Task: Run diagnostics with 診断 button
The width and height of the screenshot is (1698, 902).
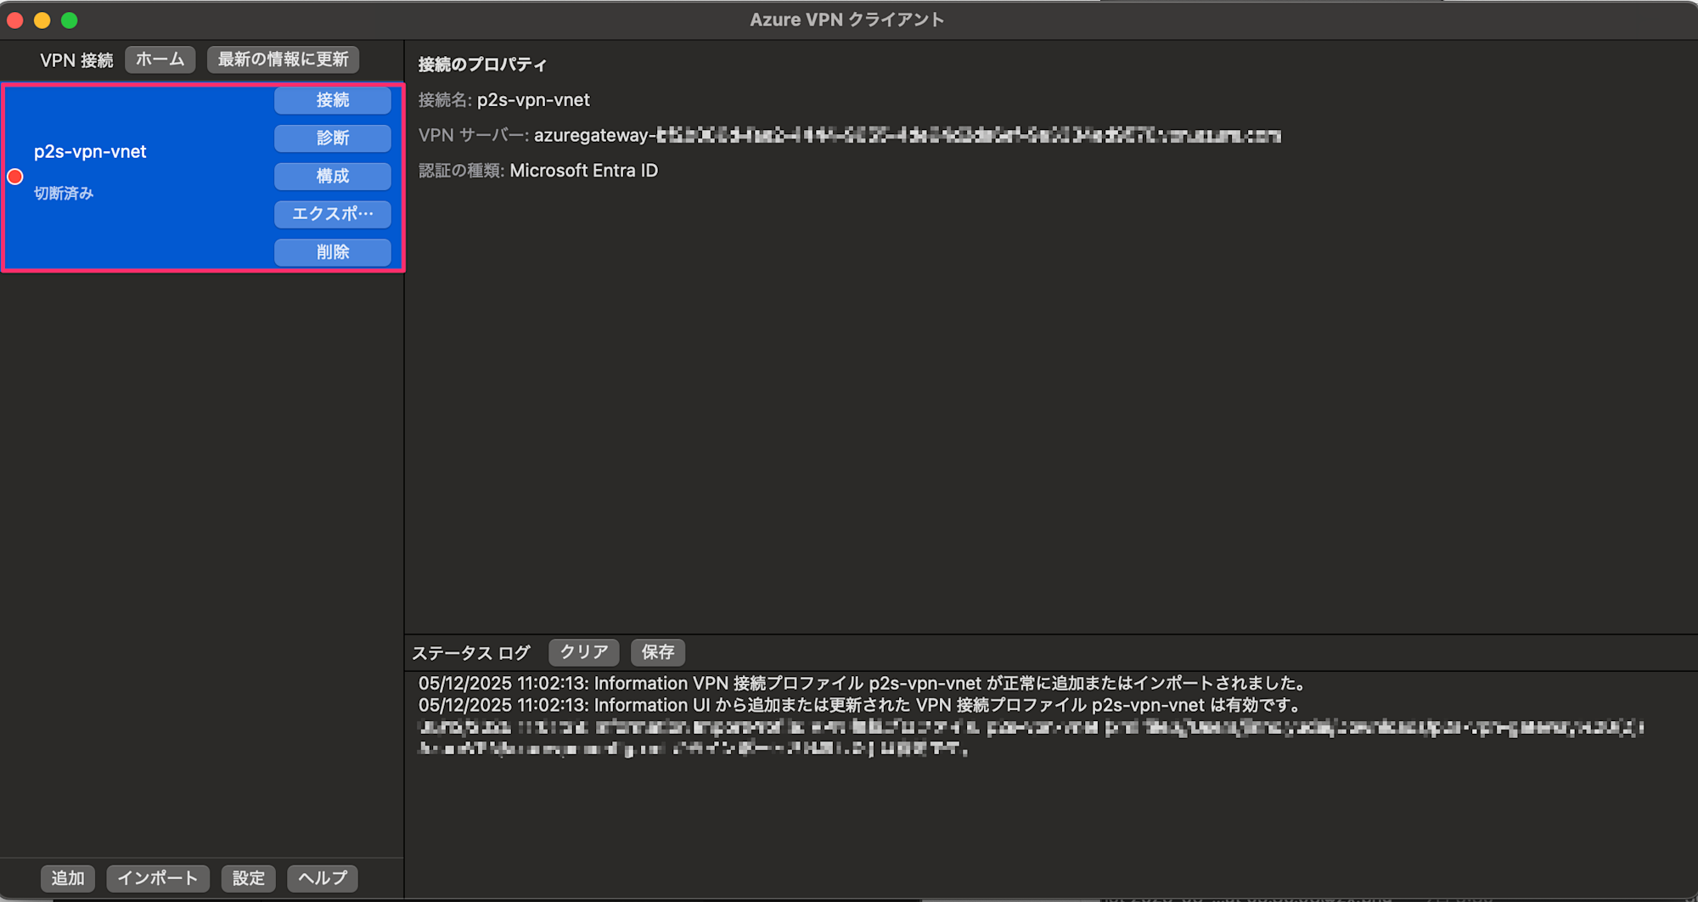Action: tap(333, 138)
